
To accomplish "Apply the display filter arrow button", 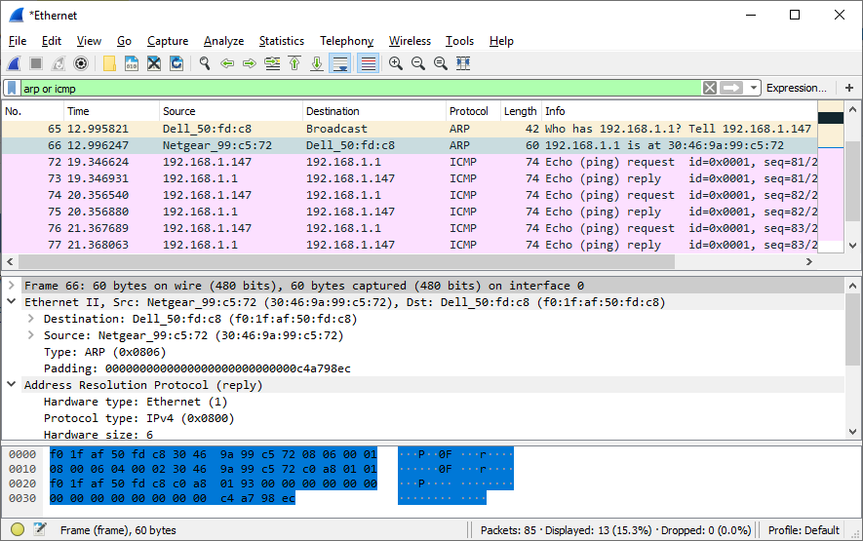I will (731, 88).
